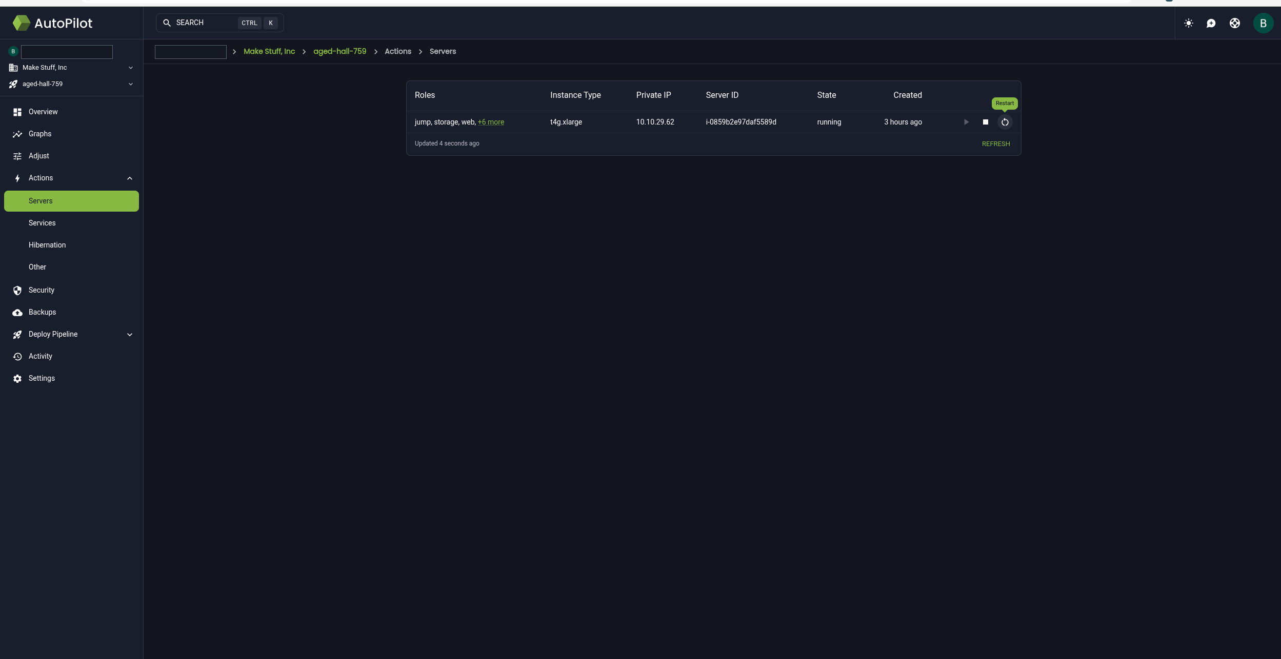This screenshot has height=659, width=1281.
Task: Toggle the light/dark theme sun icon
Action: click(1189, 23)
